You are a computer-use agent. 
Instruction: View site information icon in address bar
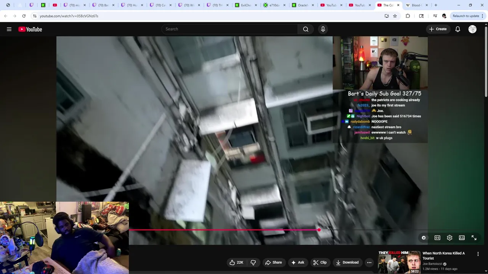tap(34, 16)
